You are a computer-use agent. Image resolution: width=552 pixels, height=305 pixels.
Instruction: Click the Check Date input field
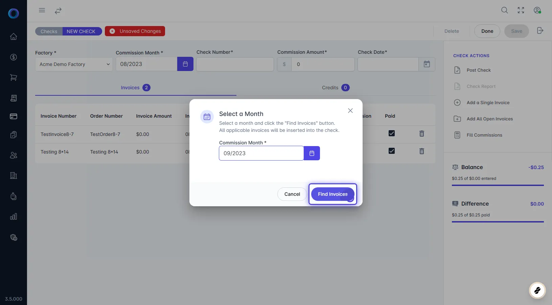[388, 64]
